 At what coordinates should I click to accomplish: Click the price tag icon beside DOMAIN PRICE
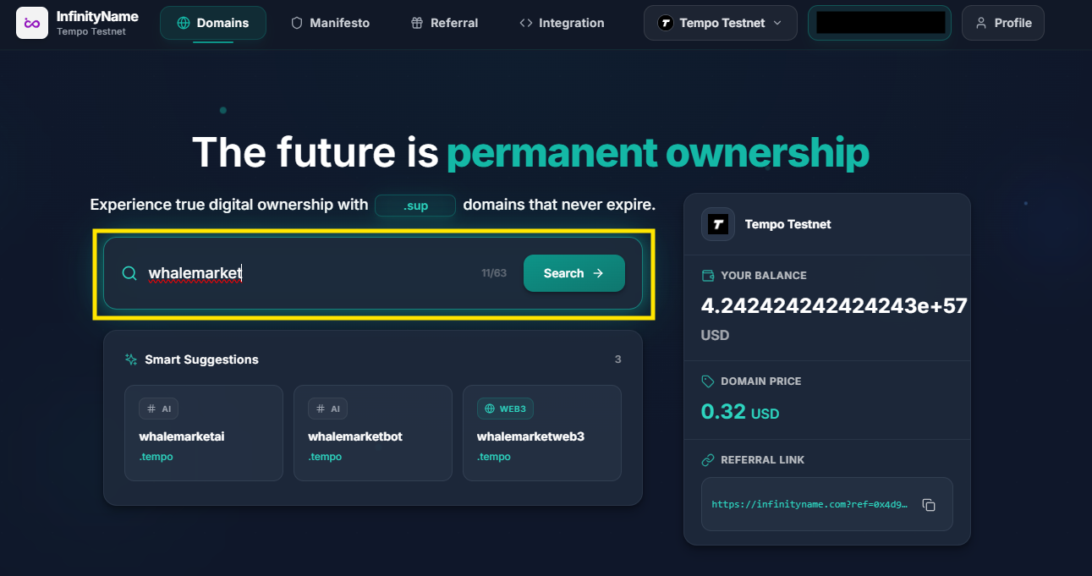click(x=707, y=381)
